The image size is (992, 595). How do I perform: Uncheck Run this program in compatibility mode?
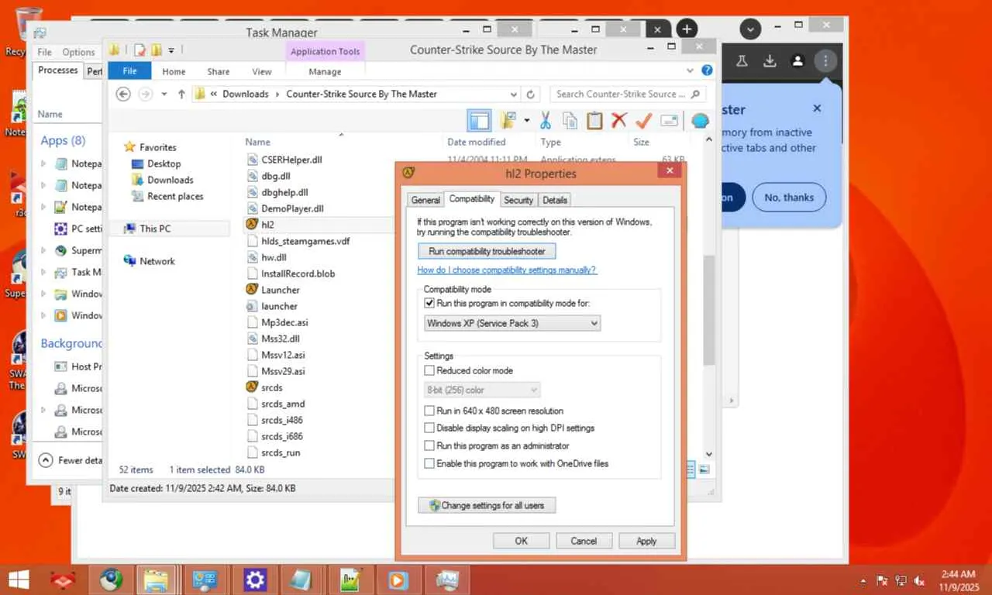click(429, 303)
